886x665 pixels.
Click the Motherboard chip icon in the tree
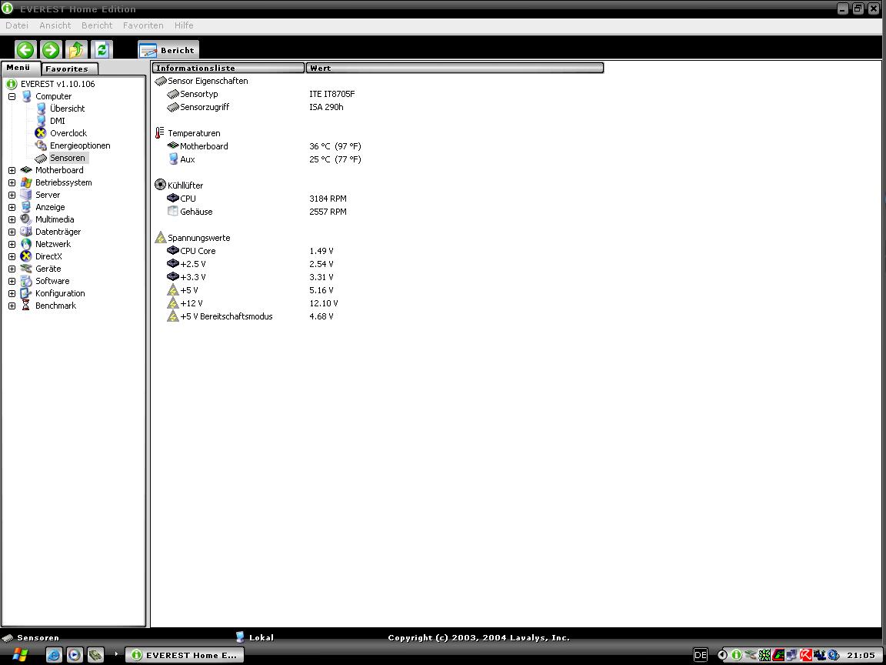click(26, 170)
